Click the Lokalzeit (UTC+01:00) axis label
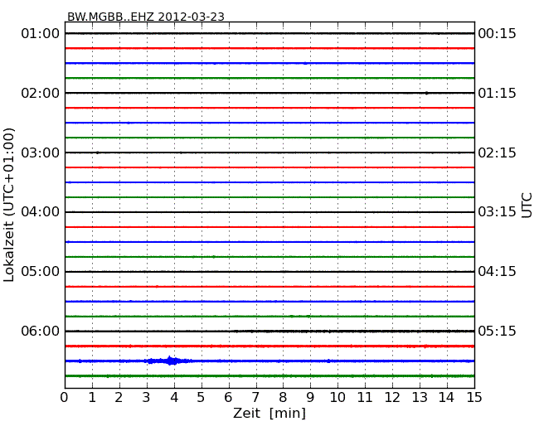The width and height of the screenshot is (539, 431). pyautogui.click(x=9, y=205)
